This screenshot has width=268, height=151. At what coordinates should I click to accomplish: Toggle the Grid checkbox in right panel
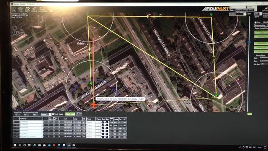255,22
